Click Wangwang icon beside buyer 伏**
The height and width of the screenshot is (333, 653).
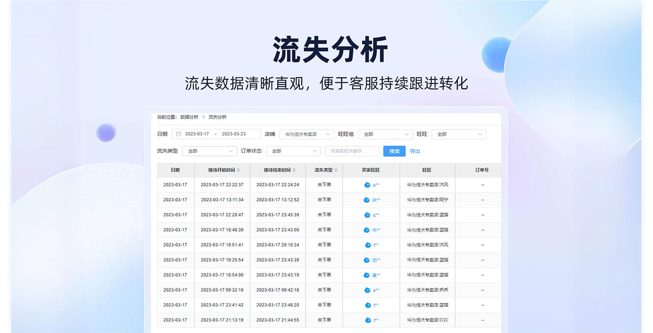tap(367, 200)
